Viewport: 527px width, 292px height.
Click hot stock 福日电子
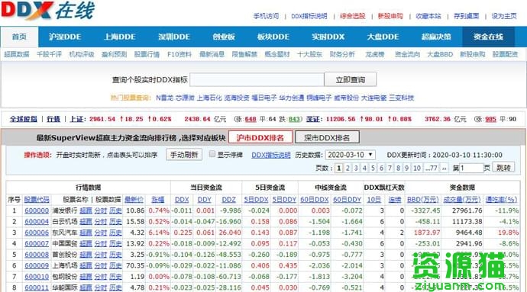click(263, 98)
